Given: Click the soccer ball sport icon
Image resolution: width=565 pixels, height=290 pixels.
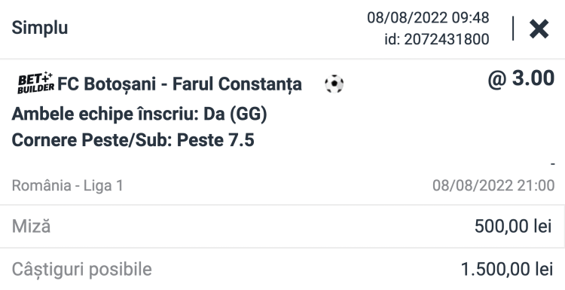Looking at the screenshot, I should [x=334, y=84].
